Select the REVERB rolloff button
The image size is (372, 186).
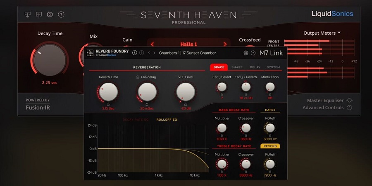(269, 146)
